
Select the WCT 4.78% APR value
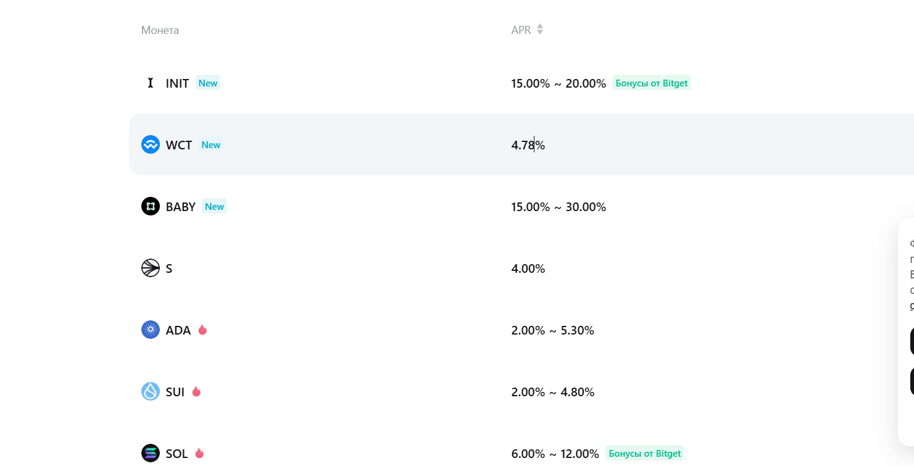pos(528,145)
